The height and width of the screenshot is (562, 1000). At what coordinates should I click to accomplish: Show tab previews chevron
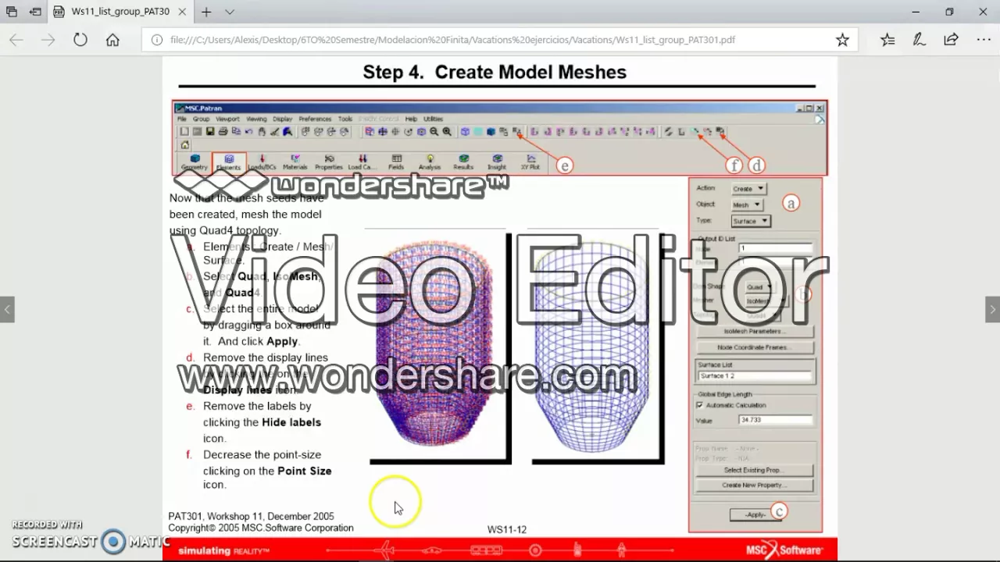pos(230,12)
